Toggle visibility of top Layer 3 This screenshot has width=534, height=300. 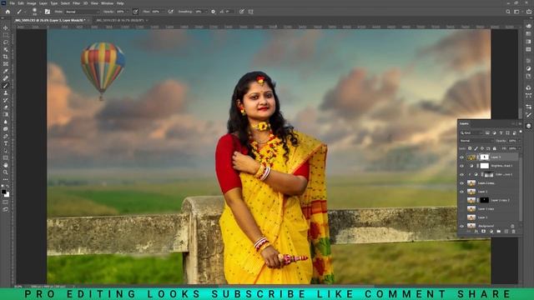pyautogui.click(x=461, y=157)
